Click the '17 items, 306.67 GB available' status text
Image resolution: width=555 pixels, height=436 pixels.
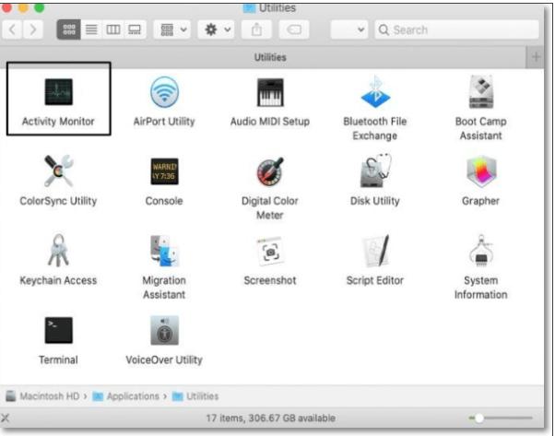271,418
